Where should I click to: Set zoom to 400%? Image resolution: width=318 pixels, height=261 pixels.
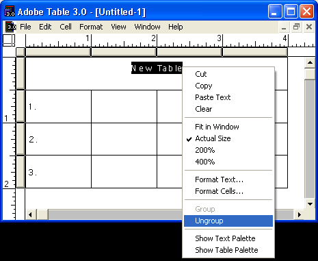[228, 162]
